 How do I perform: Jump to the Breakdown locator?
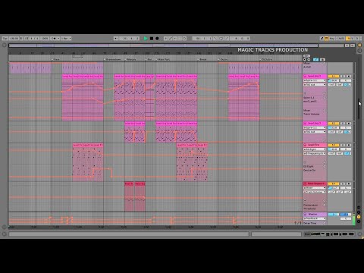[113, 59]
